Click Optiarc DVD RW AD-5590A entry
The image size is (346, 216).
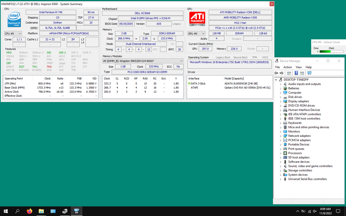click(247, 87)
